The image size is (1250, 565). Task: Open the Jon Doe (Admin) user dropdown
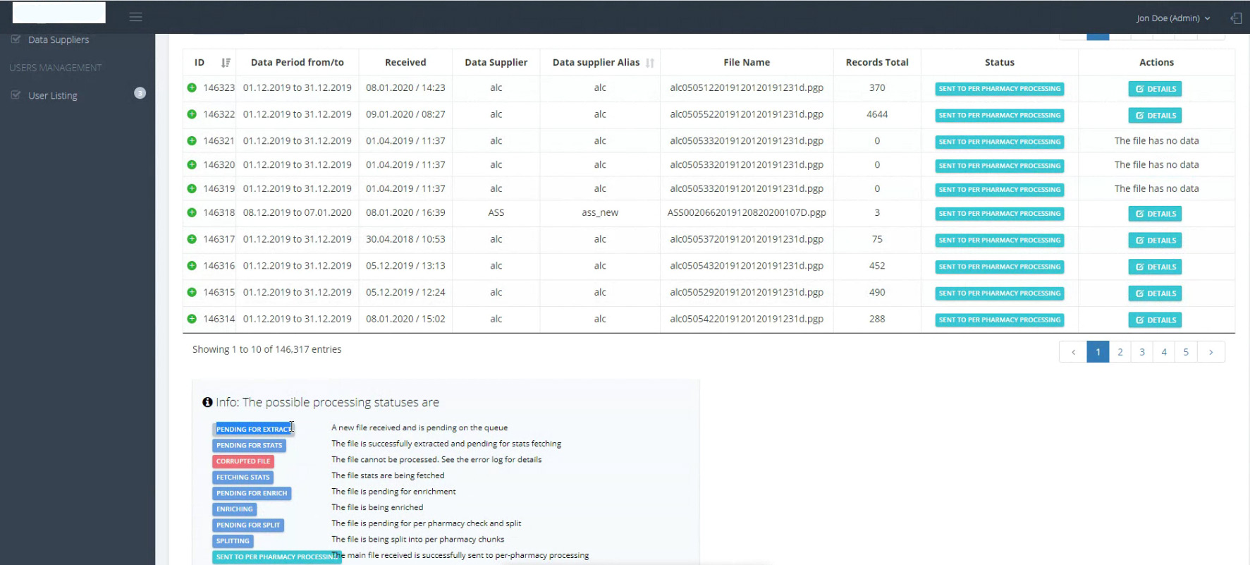[x=1173, y=18]
